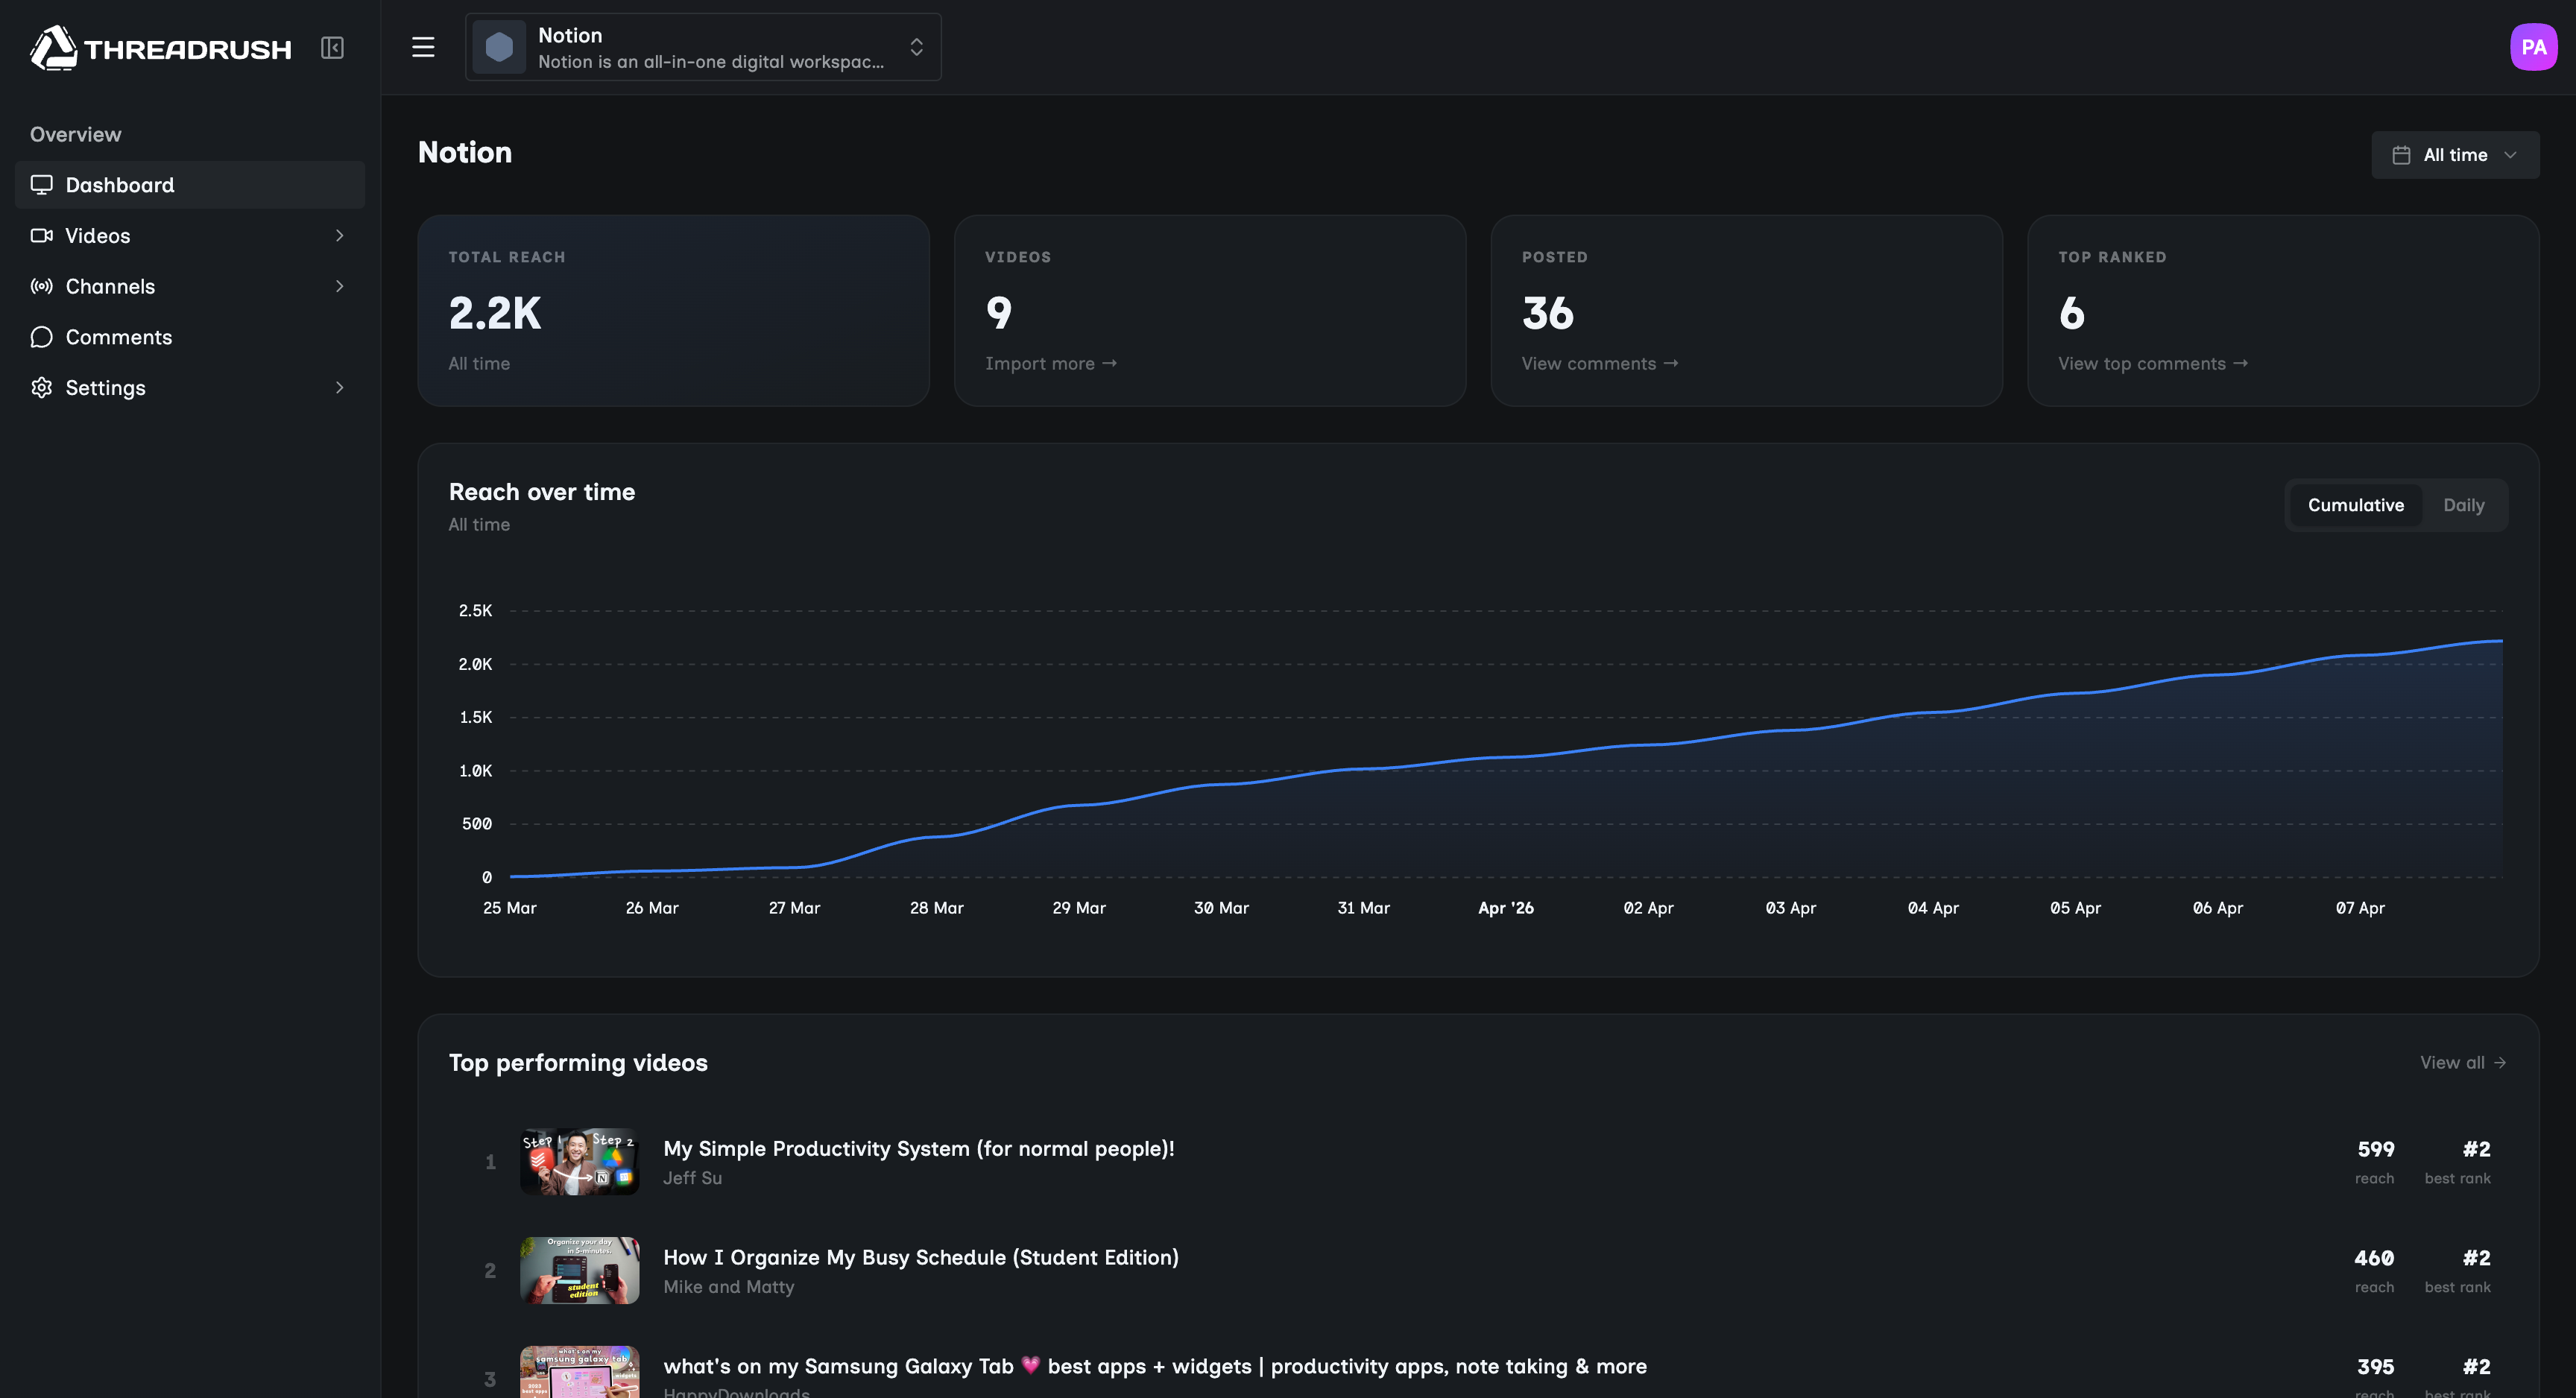
Task: Open My Simple Productivity System video title
Action: tap(918, 1149)
